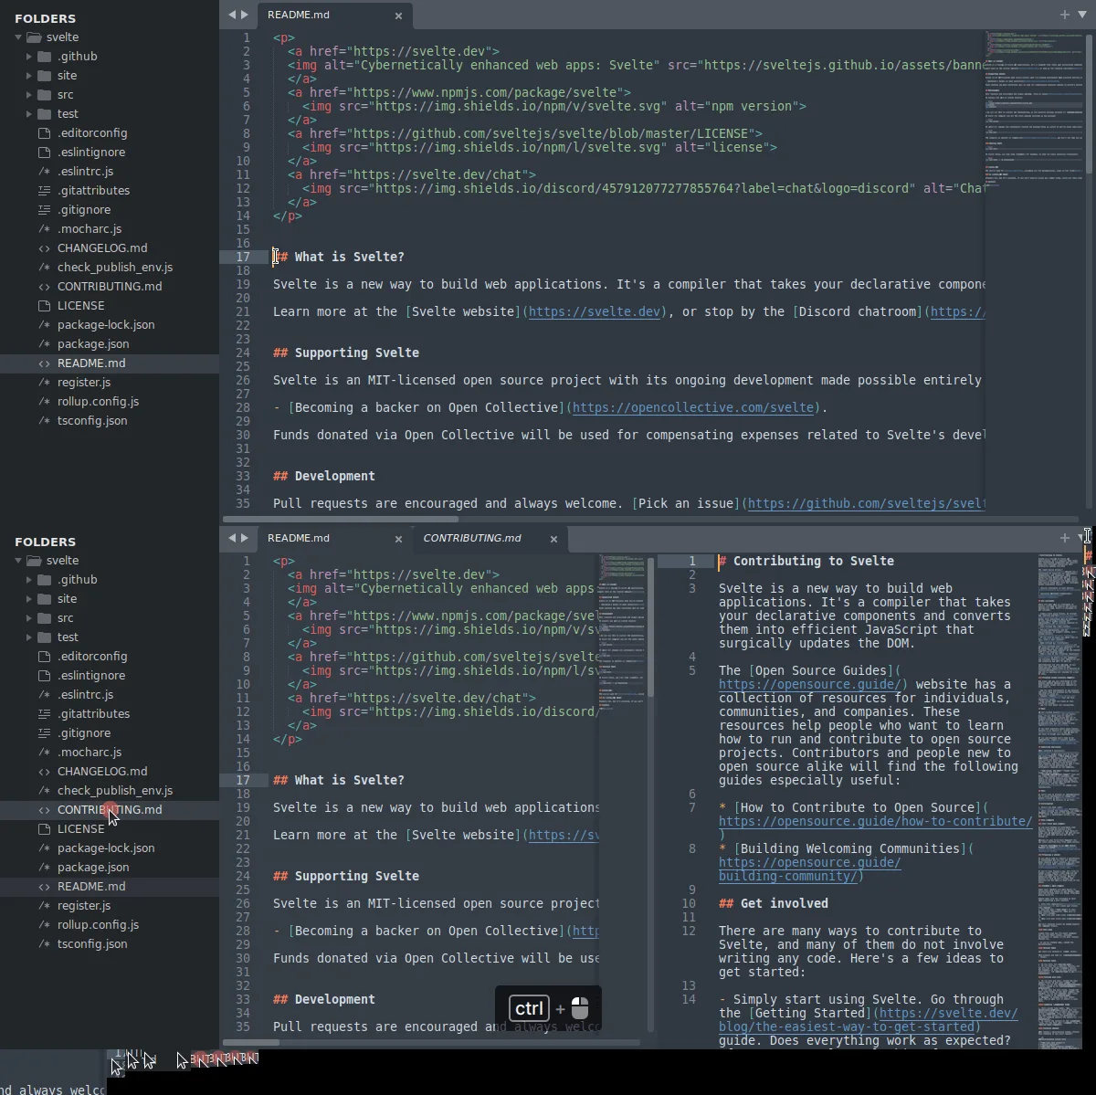Click the https://opensource.guide/) link on line 5
Image resolution: width=1096 pixels, height=1095 pixels.
coord(813,684)
